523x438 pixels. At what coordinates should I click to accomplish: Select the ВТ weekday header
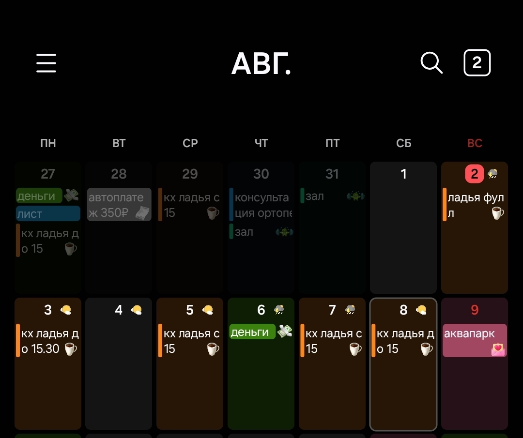[119, 143]
